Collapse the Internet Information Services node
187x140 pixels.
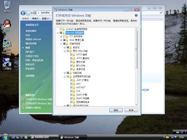point(58,33)
